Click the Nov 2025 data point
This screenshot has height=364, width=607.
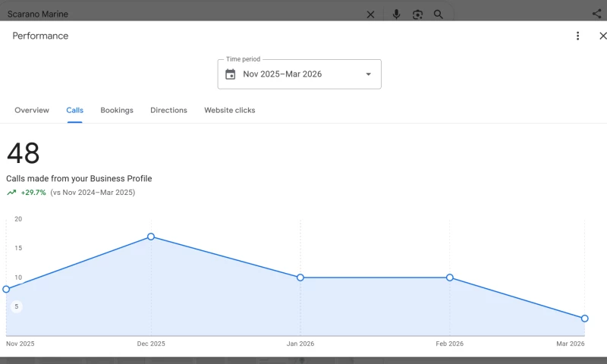6,290
